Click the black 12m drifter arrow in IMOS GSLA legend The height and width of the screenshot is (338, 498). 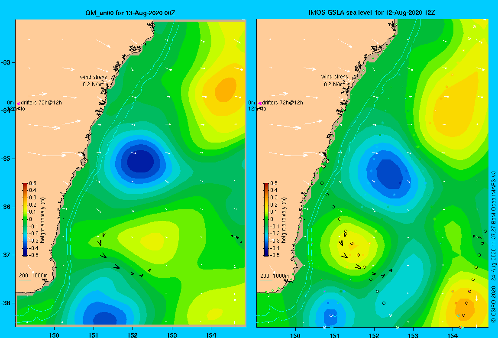[260, 109]
